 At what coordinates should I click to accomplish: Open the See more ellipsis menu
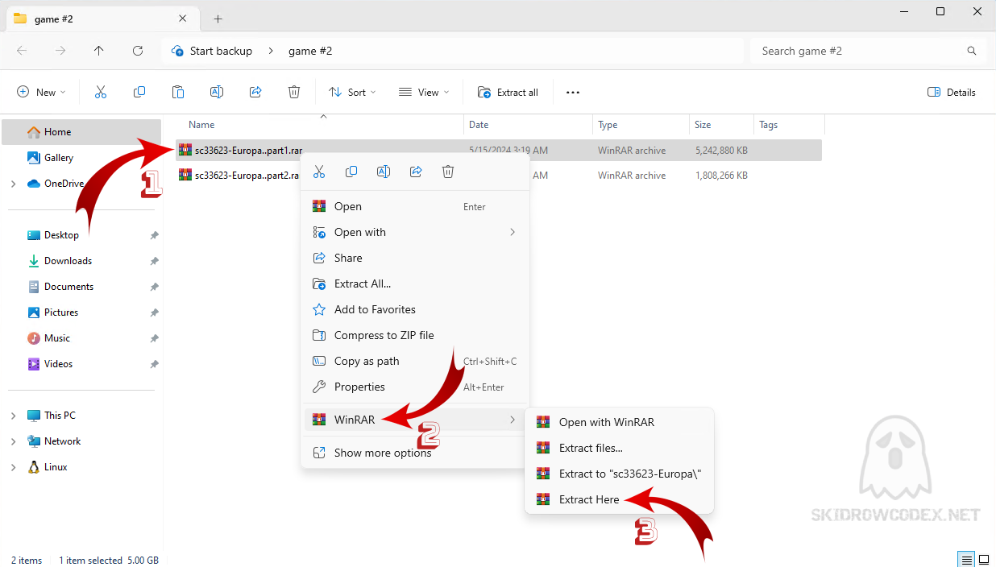(573, 92)
